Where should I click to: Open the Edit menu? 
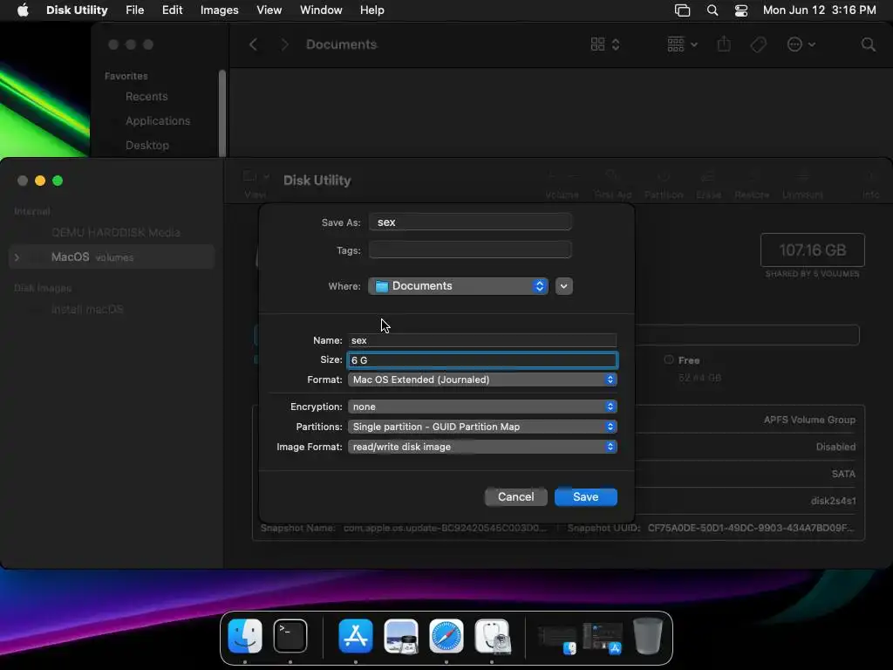click(172, 10)
